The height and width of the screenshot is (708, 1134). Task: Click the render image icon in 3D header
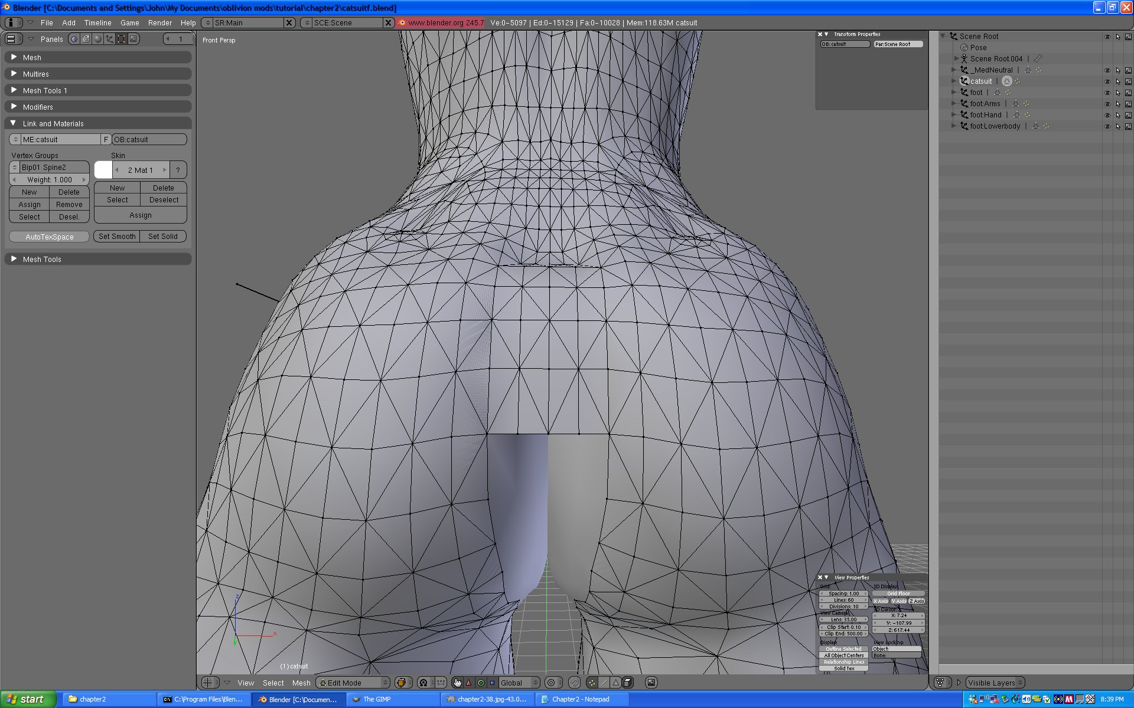coord(651,683)
